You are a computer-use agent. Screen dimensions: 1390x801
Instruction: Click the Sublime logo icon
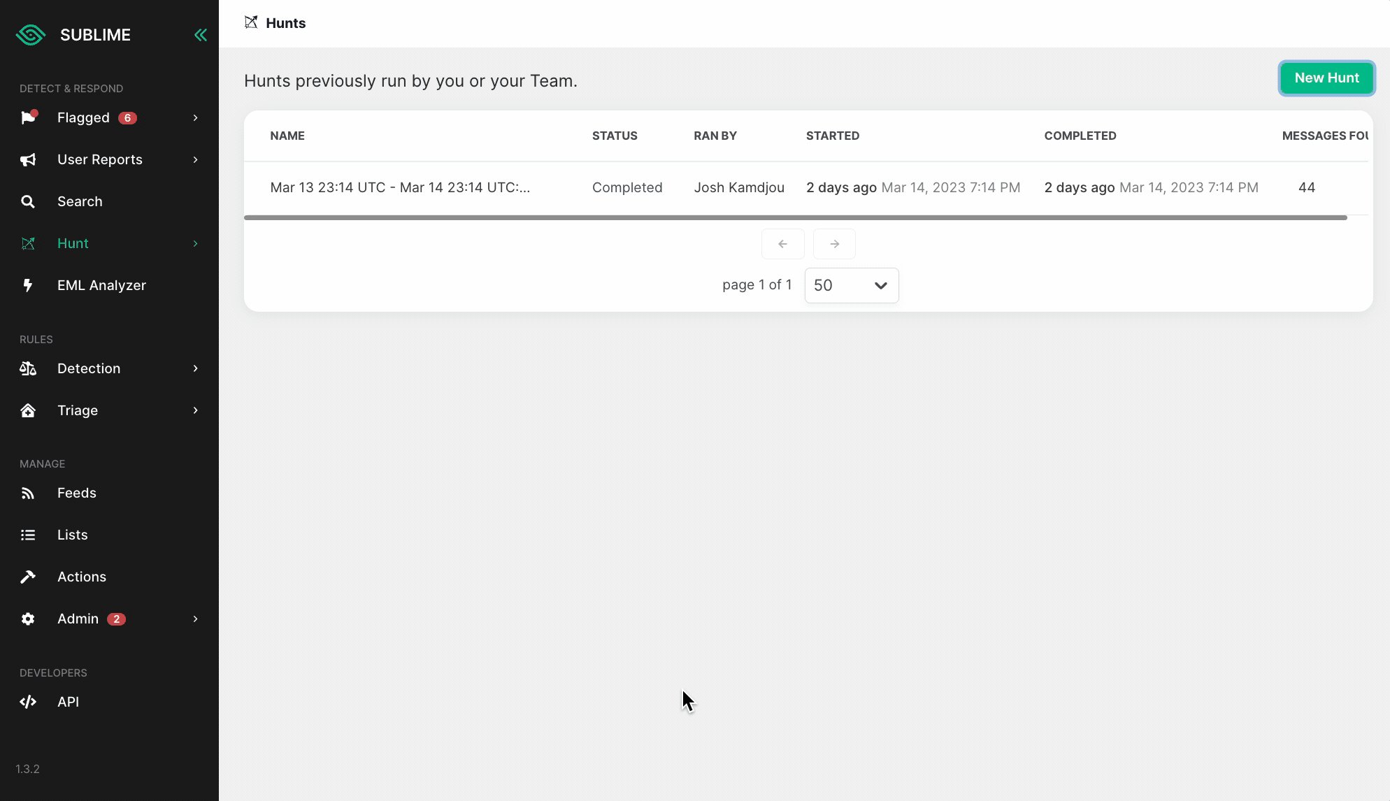click(31, 35)
